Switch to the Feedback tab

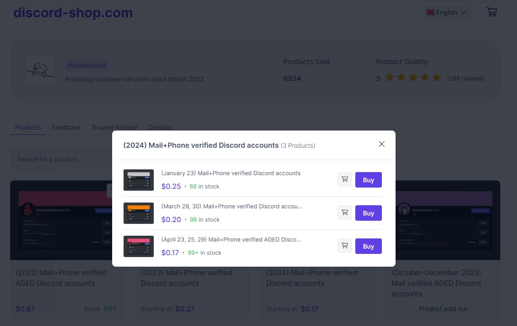pos(66,127)
